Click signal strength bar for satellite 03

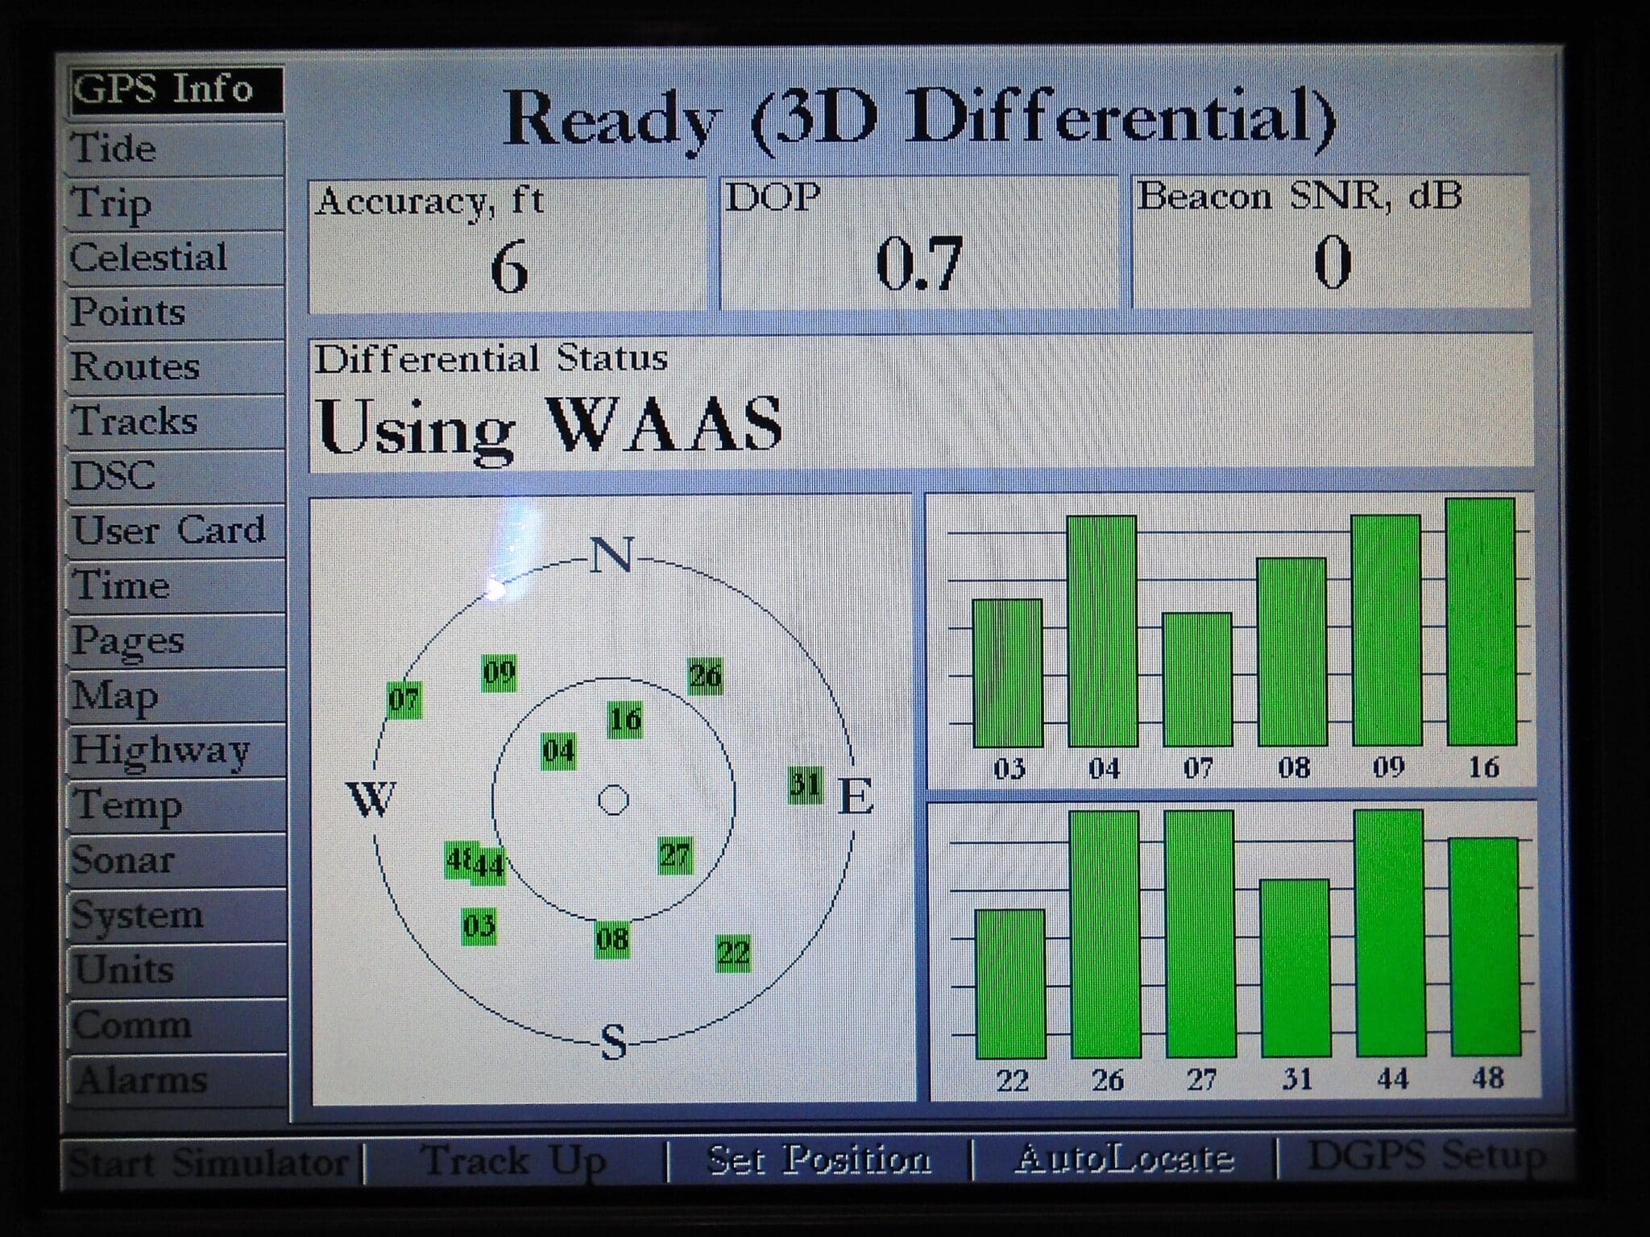(x=1007, y=672)
